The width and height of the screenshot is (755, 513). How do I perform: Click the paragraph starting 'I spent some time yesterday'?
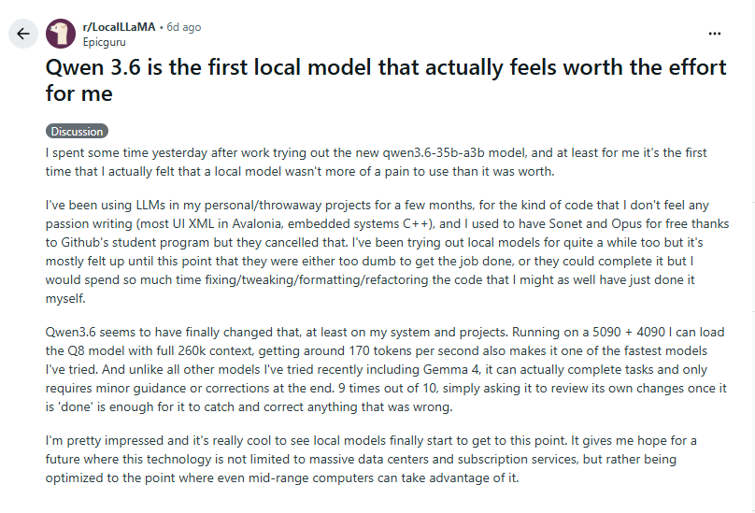point(374,162)
